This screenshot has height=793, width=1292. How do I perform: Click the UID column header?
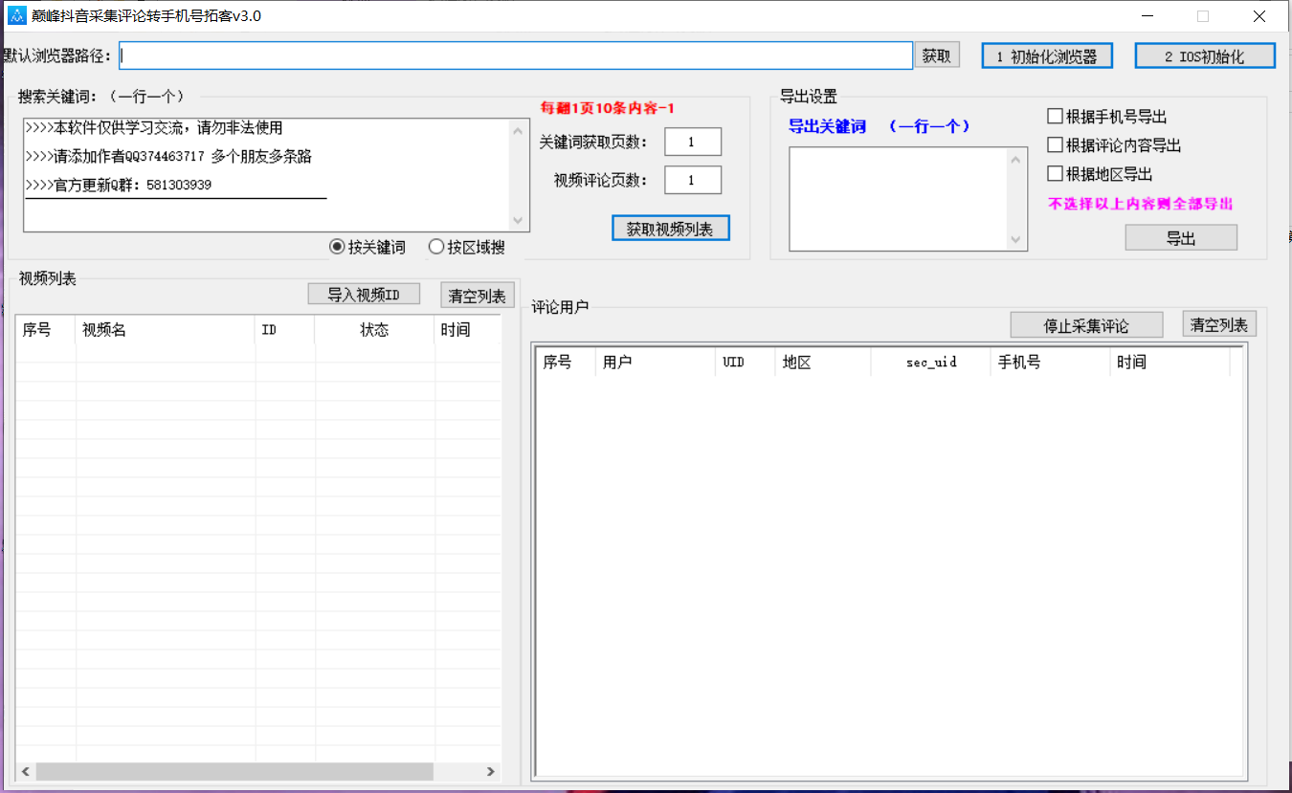(746, 363)
